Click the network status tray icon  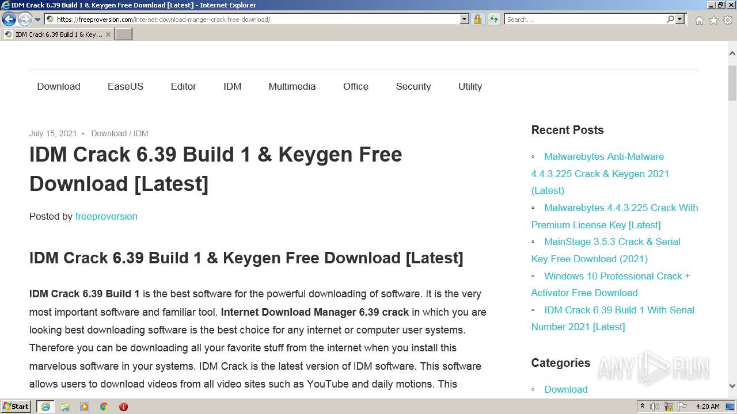[668, 407]
